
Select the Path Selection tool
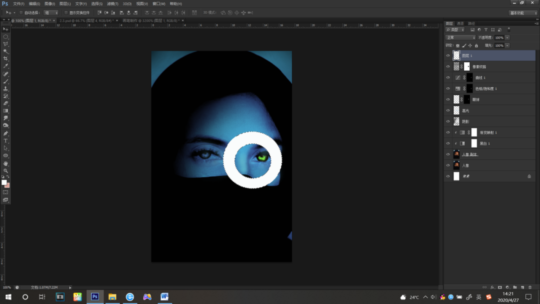(5, 148)
